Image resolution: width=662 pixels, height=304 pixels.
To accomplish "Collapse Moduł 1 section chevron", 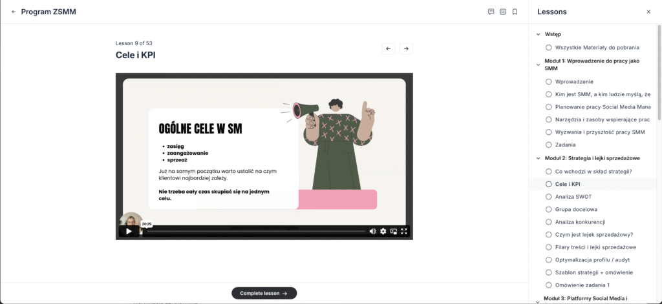I will (538, 64).
